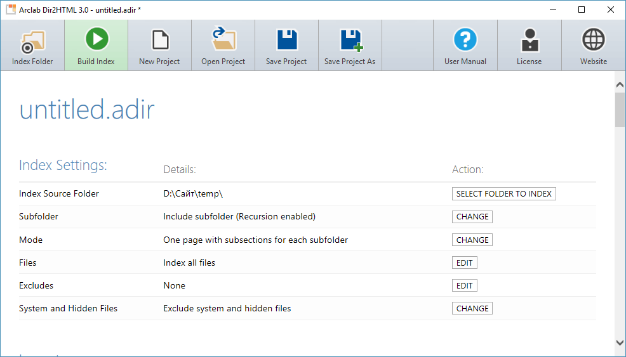Click the Arclab app icon in title bar
The height and width of the screenshot is (357, 626).
(x=11, y=10)
